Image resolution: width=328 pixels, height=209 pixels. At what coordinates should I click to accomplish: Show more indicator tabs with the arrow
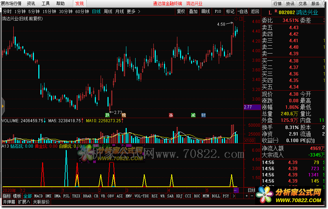tap(234, 196)
